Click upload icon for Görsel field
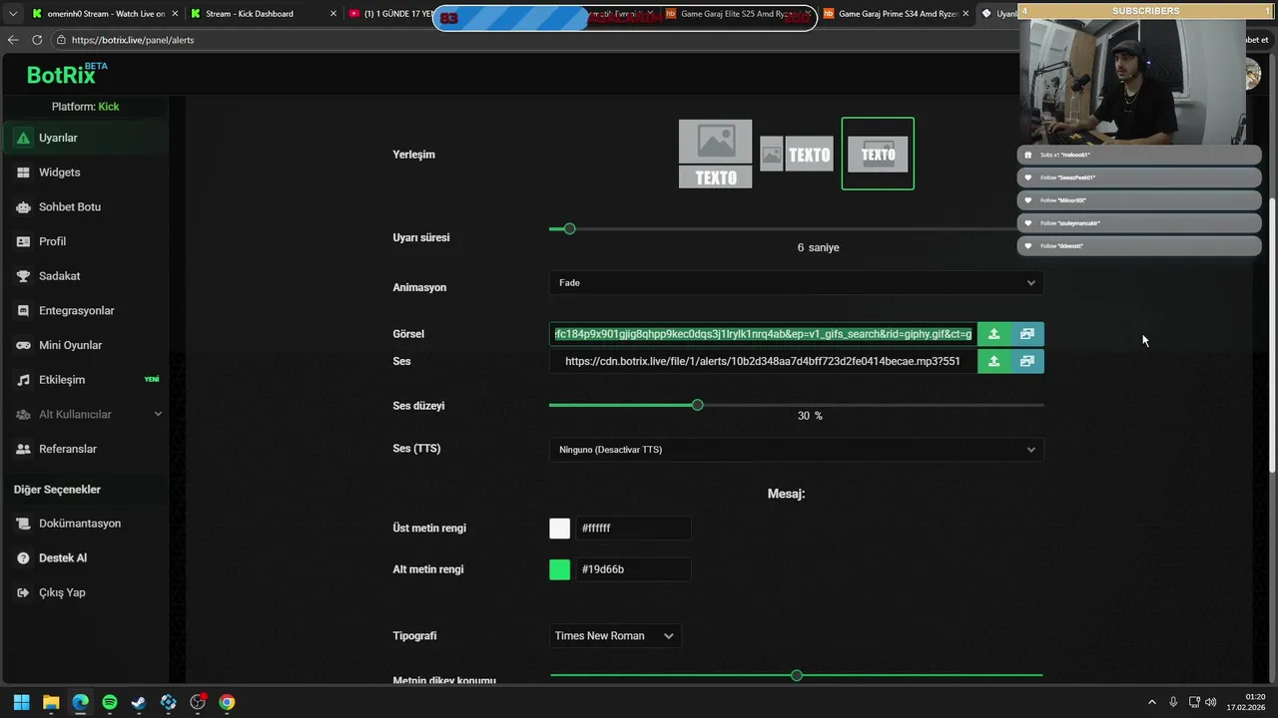The height and width of the screenshot is (718, 1278). (993, 334)
